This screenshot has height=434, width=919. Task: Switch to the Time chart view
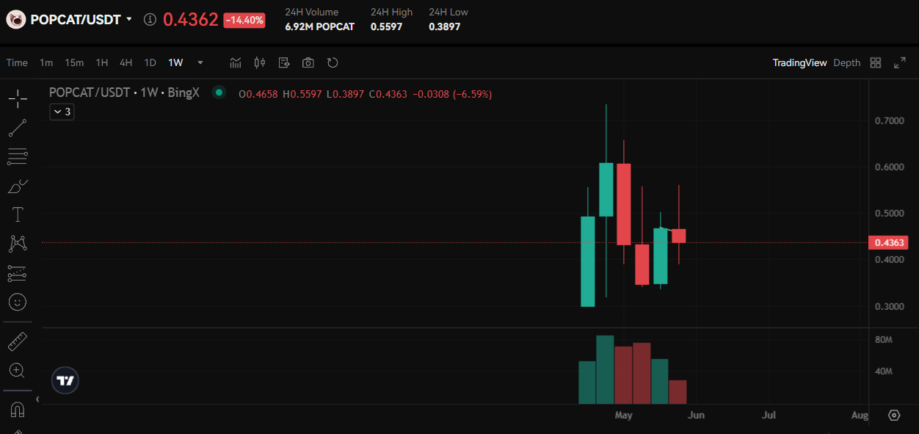17,63
